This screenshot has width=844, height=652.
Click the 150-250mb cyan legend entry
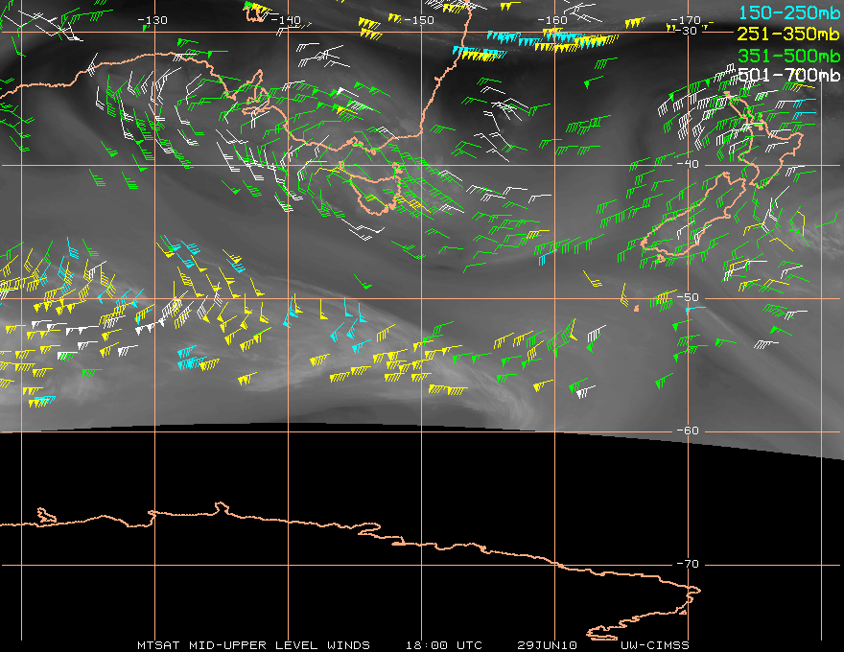pos(789,12)
